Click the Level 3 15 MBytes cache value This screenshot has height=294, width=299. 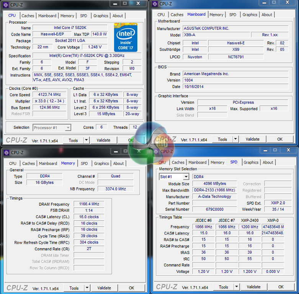pos(106,114)
